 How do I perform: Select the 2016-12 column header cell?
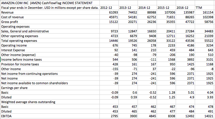(185, 8)
